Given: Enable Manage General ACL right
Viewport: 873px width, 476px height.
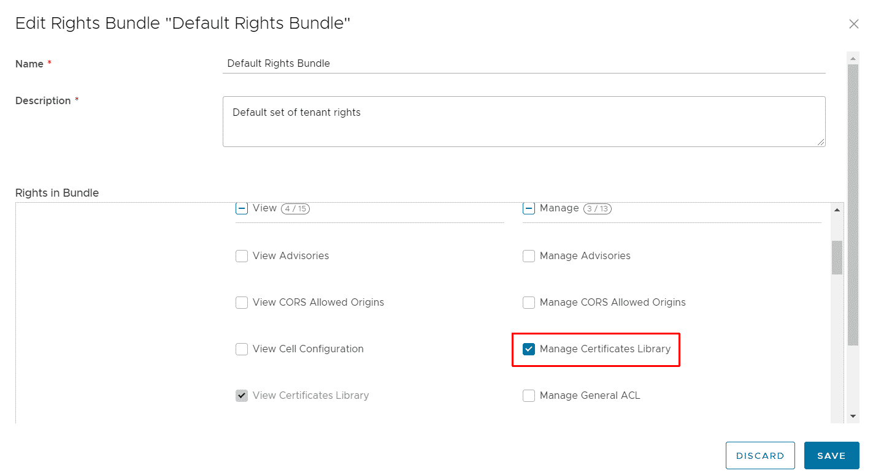Looking at the screenshot, I should [x=529, y=396].
